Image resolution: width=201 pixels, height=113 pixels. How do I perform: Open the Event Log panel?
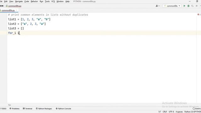(197, 109)
